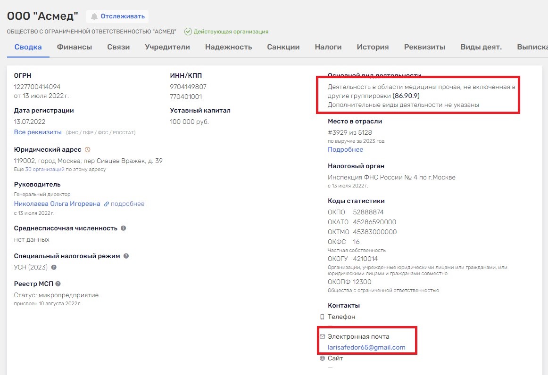Click the clock icon beside Юридический адрес
Image resolution: width=548 pixels, height=375 pixels.
(x=87, y=149)
